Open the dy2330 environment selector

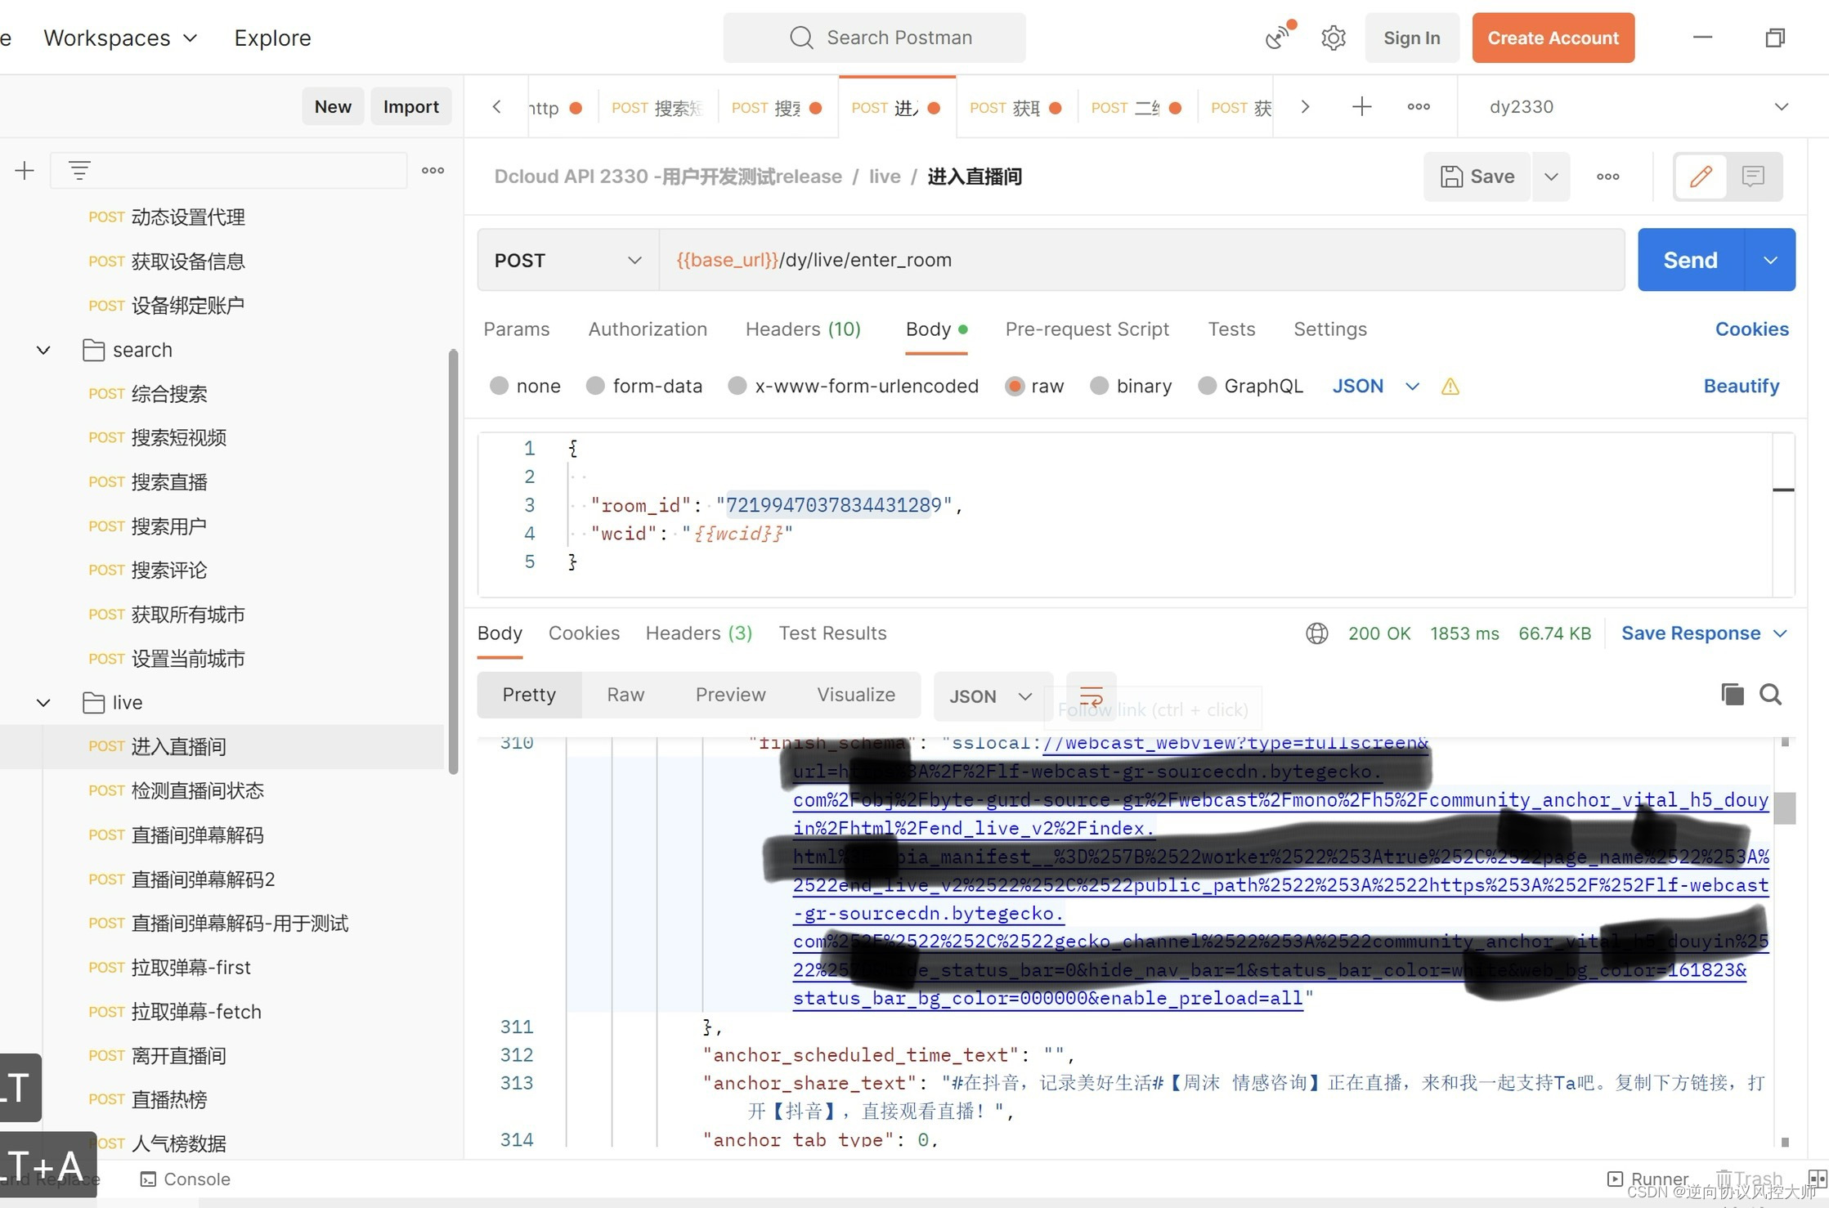1638,107
